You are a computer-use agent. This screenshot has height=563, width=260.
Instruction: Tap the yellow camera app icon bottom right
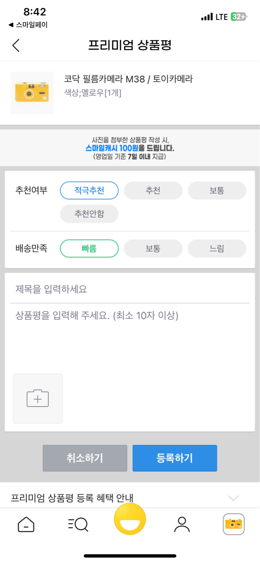pyautogui.click(x=233, y=525)
